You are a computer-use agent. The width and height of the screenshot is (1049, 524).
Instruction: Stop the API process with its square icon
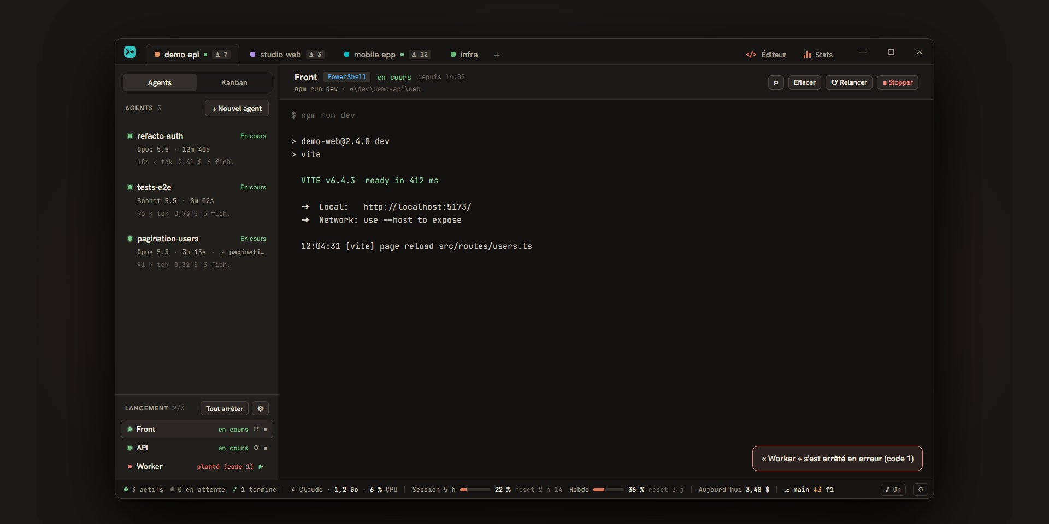266,448
